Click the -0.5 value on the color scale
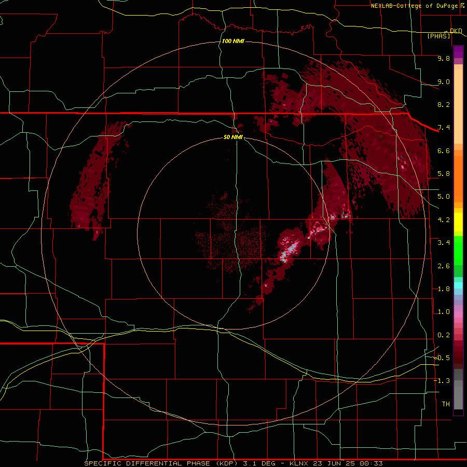467x467 pixels. (x=442, y=358)
